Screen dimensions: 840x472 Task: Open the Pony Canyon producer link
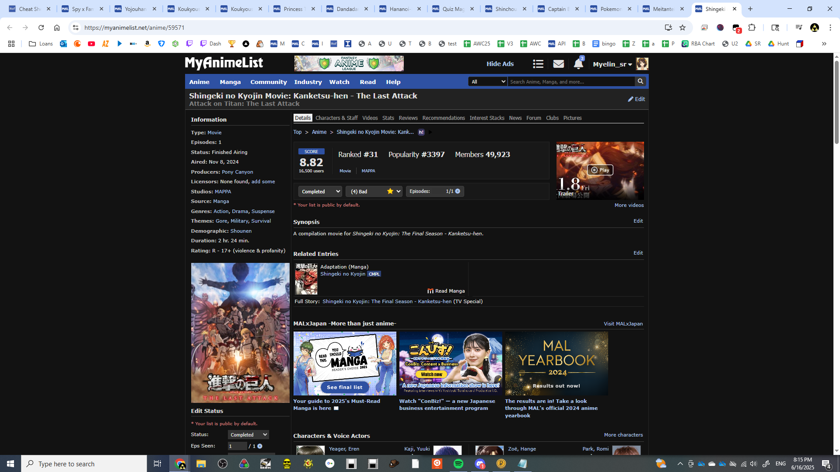point(238,172)
